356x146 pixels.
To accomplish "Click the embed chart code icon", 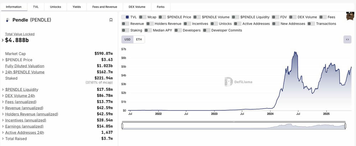I will pyautogui.click(x=347, y=39).
